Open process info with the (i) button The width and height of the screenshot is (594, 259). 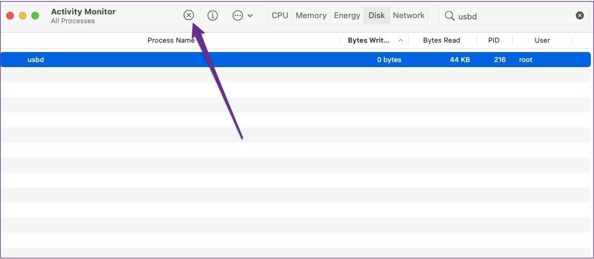coord(212,16)
